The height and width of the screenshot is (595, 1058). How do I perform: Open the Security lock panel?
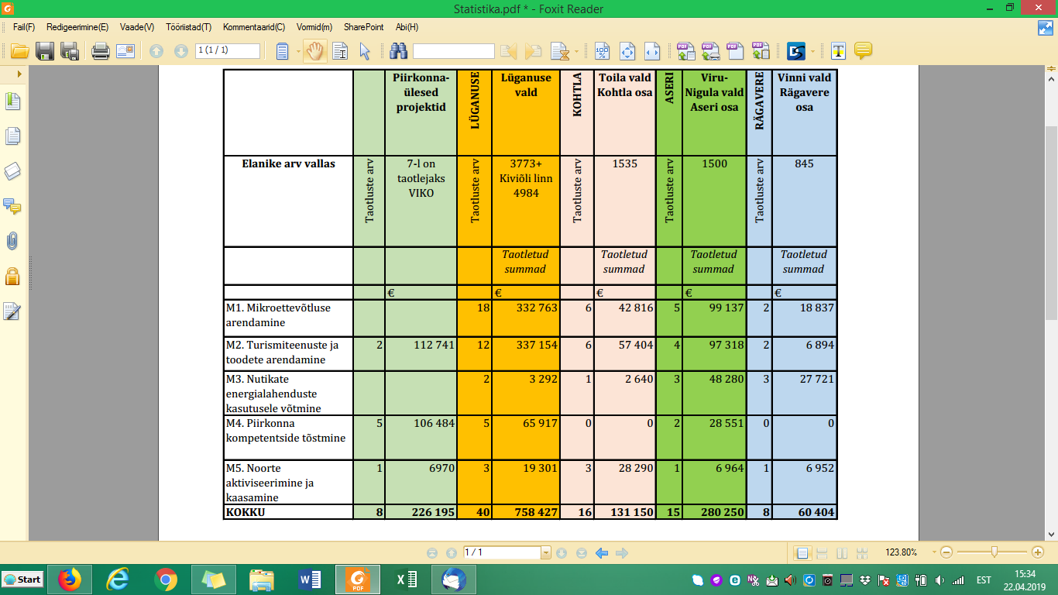pos(13,276)
